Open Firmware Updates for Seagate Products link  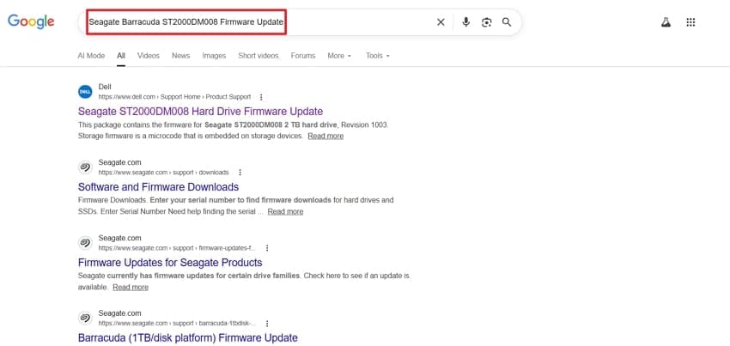coord(170,262)
